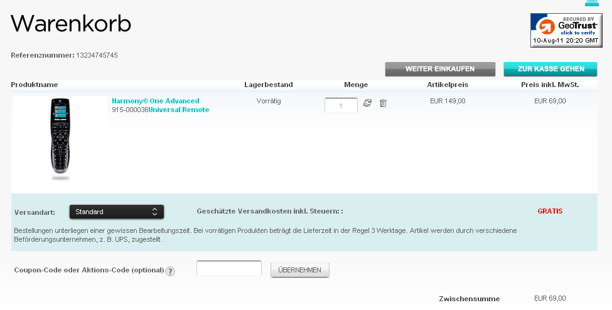Click the Artikelpreis column header
The height and width of the screenshot is (310, 612).
click(x=448, y=85)
